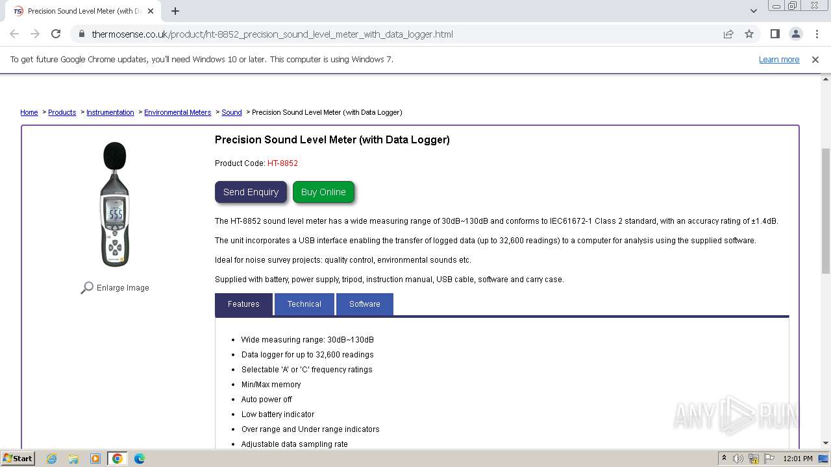Switch to the Technical tab
The height and width of the screenshot is (467, 831).
tap(304, 304)
